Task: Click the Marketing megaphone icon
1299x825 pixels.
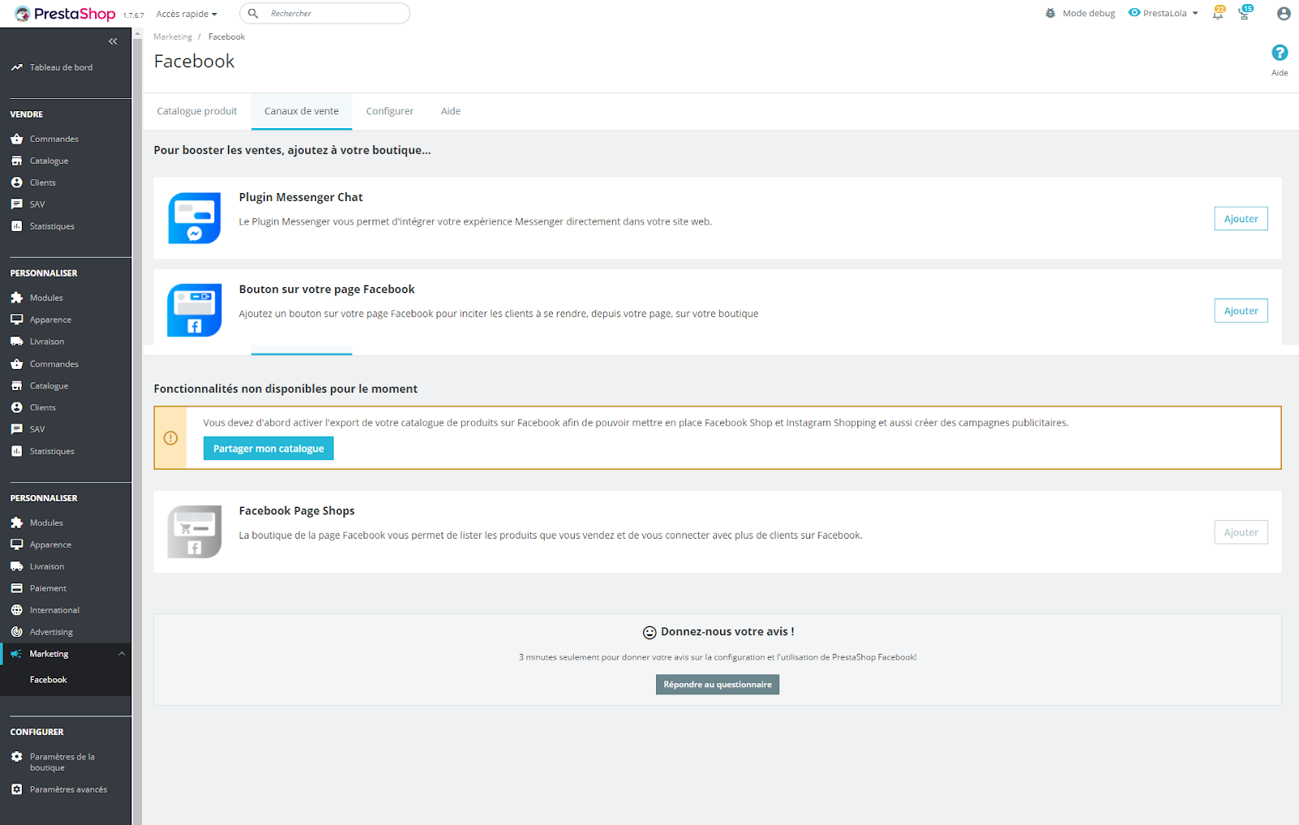Action: point(16,655)
